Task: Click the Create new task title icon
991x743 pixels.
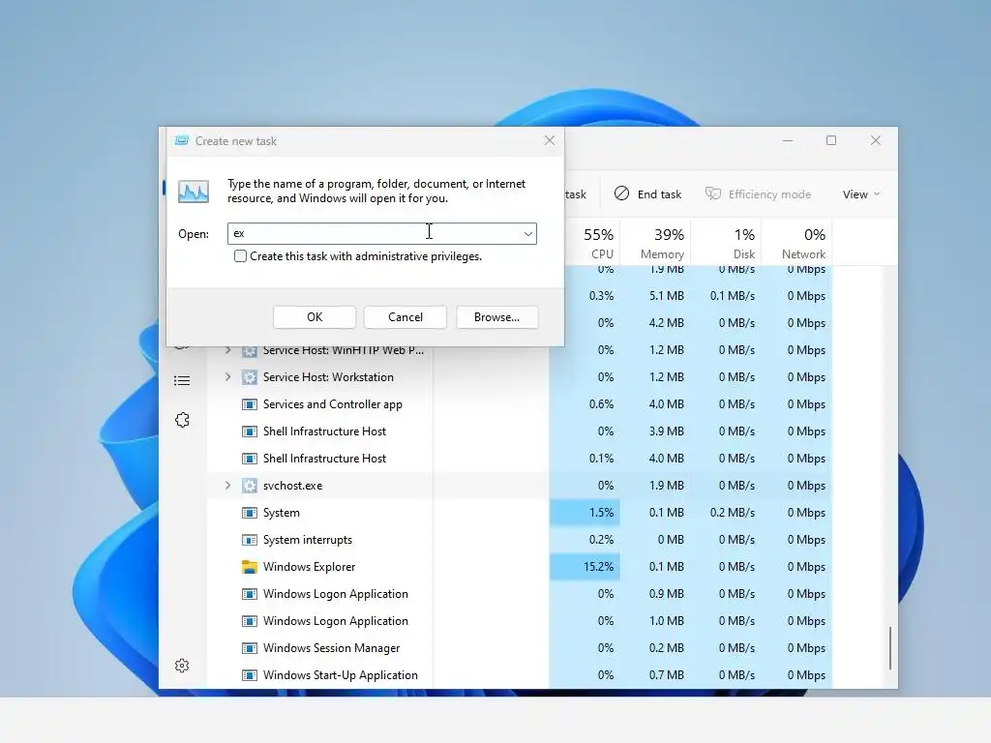Action: pyautogui.click(x=181, y=140)
